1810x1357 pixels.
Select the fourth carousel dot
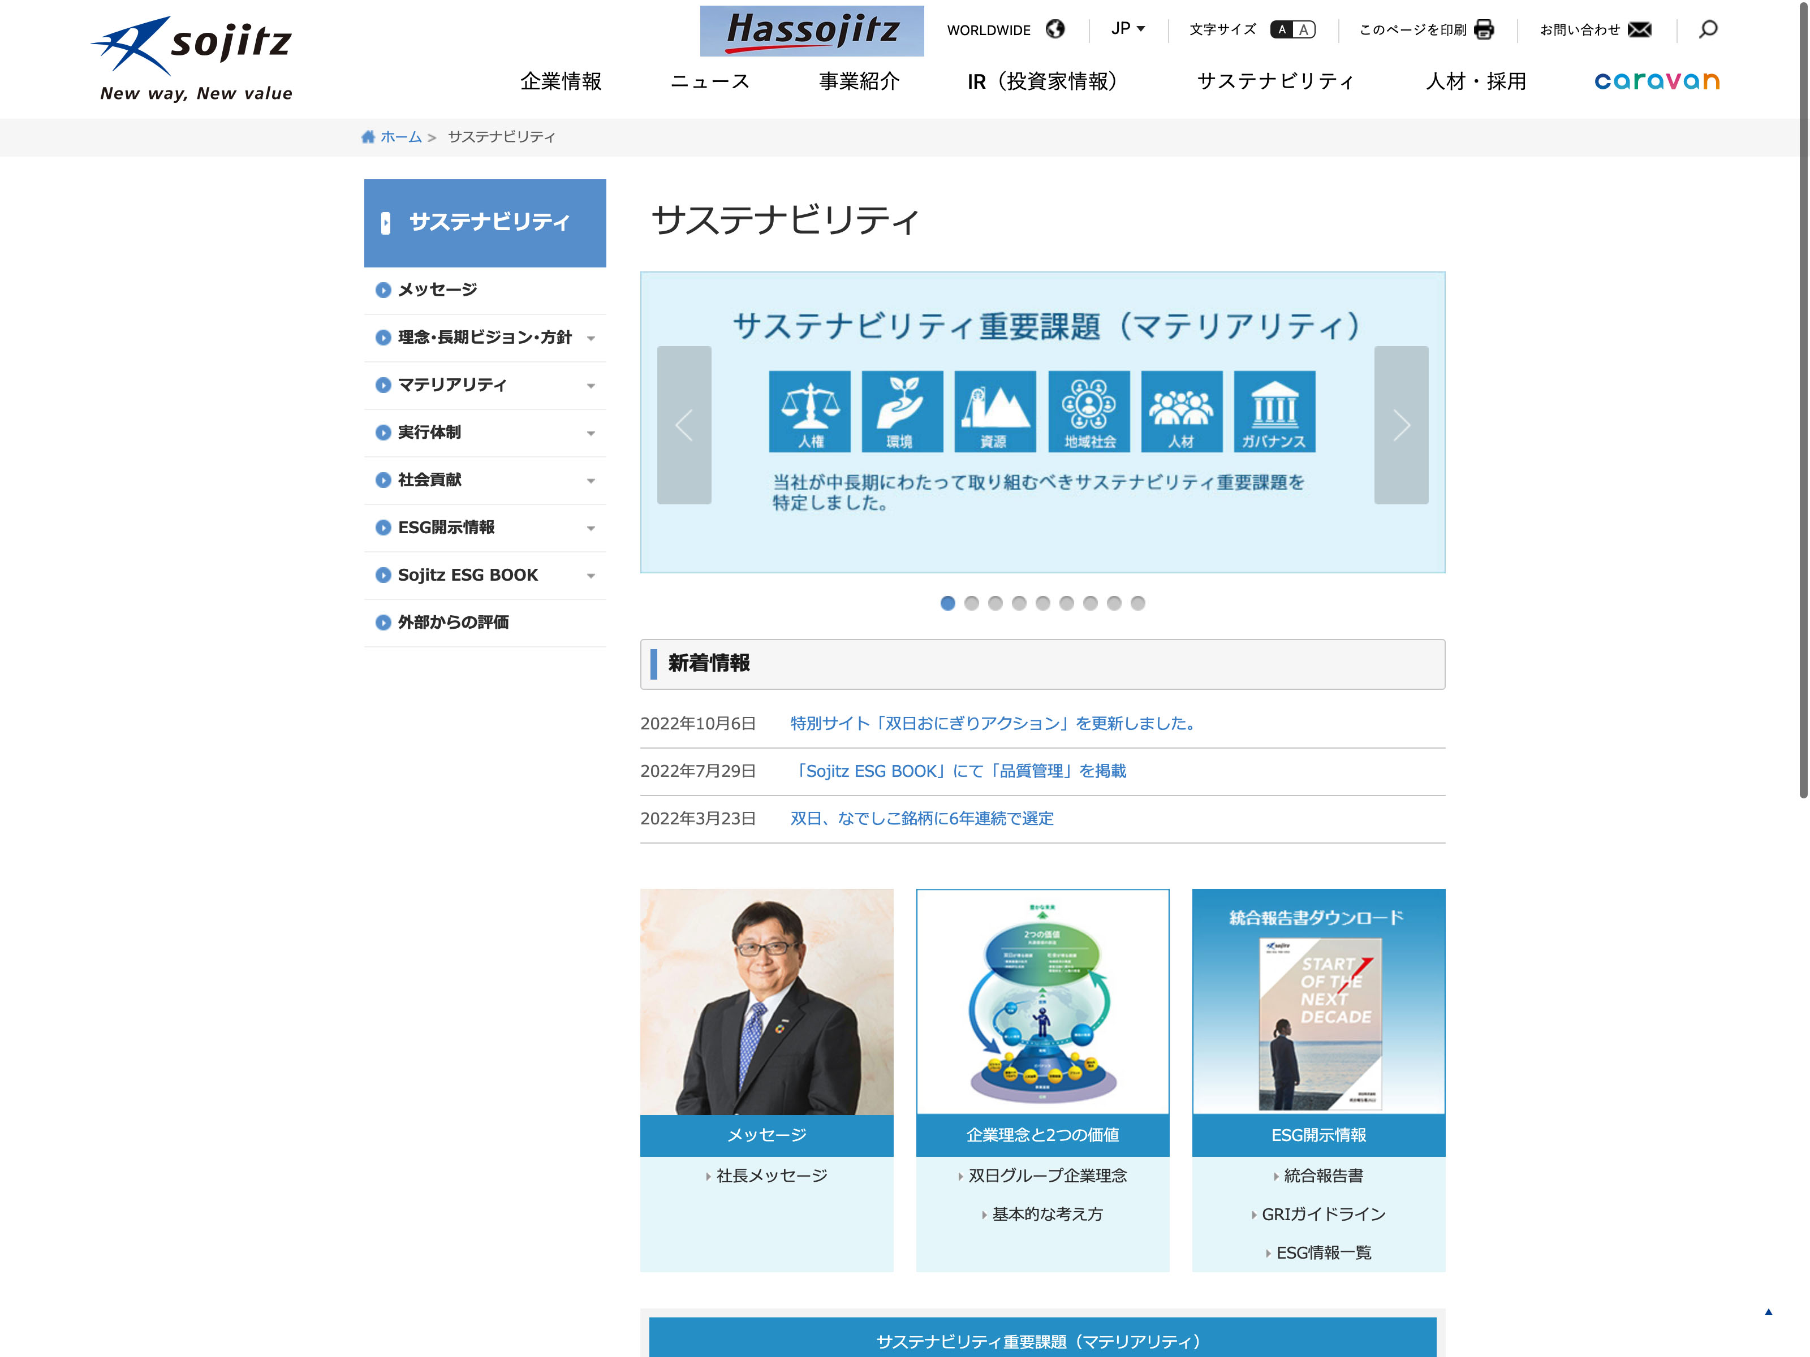(x=1019, y=603)
